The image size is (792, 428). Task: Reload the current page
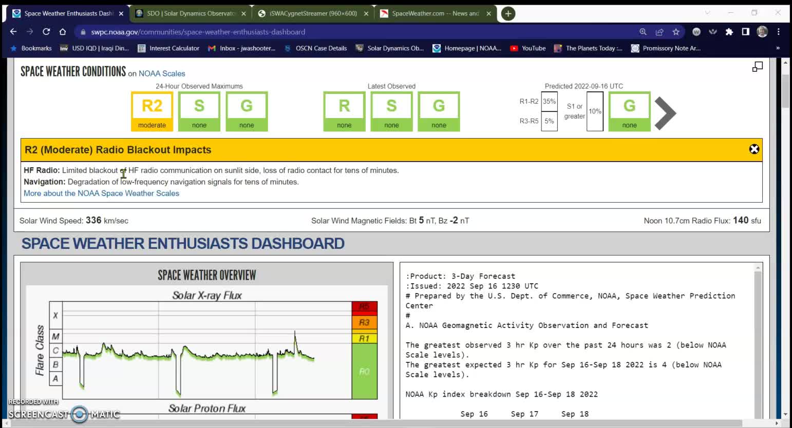click(46, 32)
